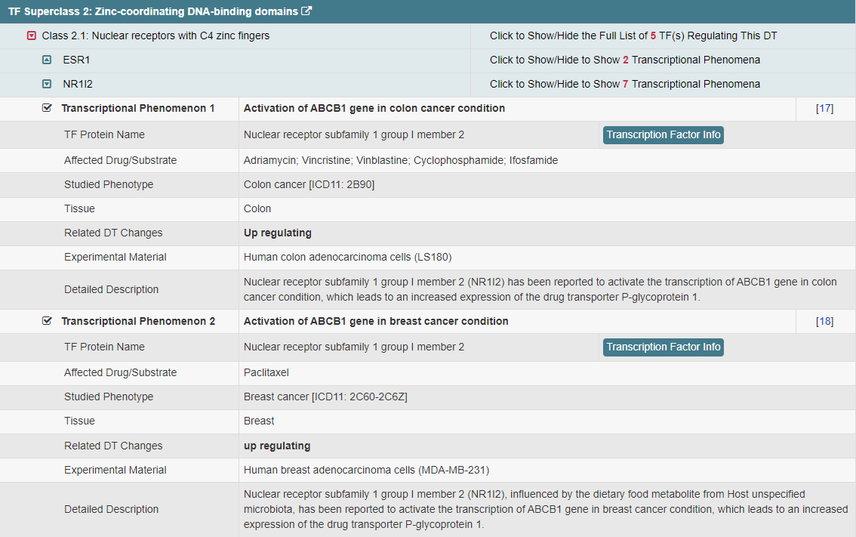Toggle the checkbox icon for Transcriptional Phenomenon 1

48,108
